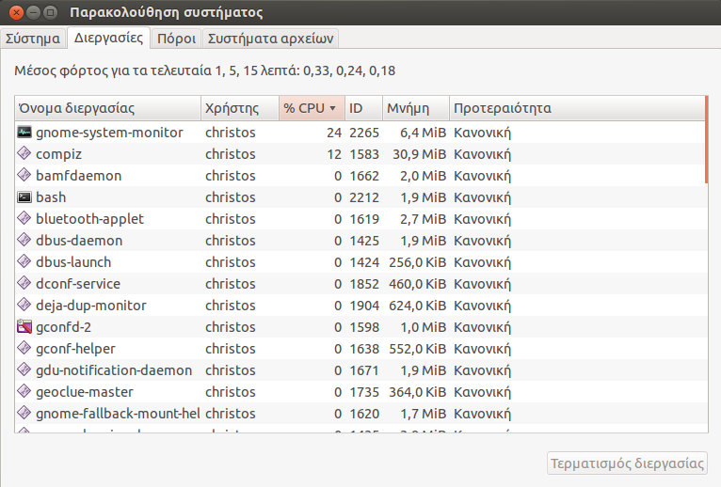Click memory value 552,0 KiB
This screenshot has width=721, height=487.
pyautogui.click(x=418, y=348)
